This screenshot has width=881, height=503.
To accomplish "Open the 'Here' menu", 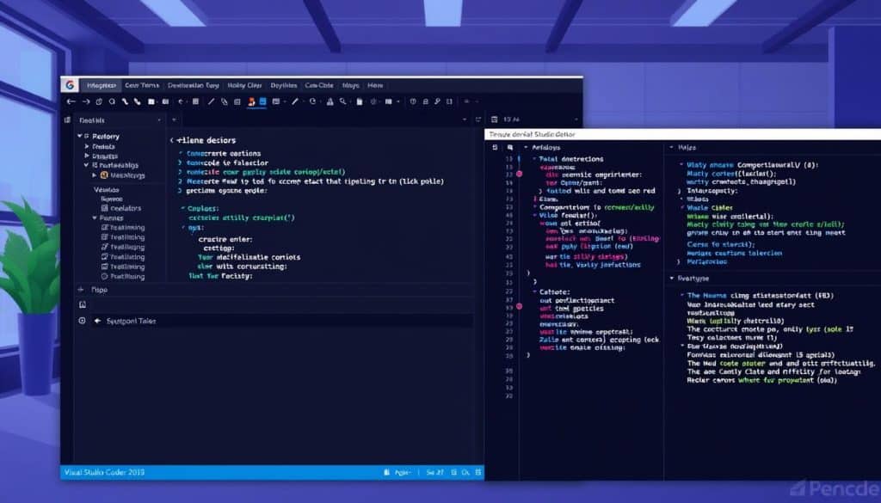I will [375, 85].
